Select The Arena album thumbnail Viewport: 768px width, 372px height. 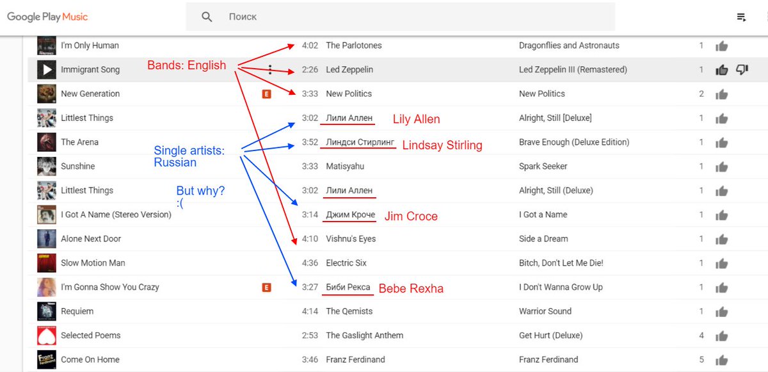click(47, 142)
